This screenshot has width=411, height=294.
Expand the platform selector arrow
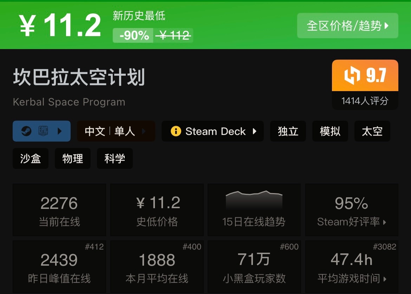pyautogui.click(x=60, y=131)
